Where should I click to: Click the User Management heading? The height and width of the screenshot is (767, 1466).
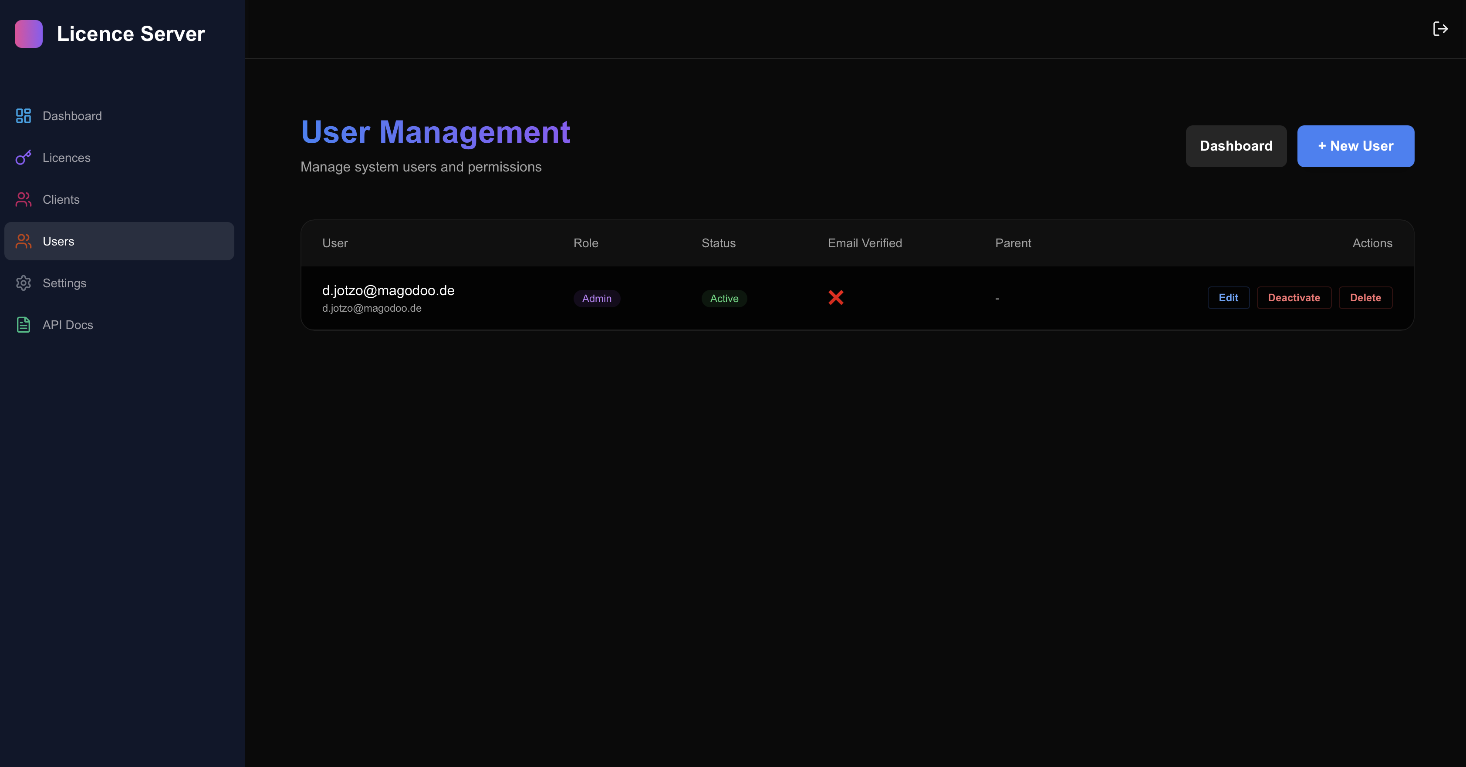click(436, 131)
